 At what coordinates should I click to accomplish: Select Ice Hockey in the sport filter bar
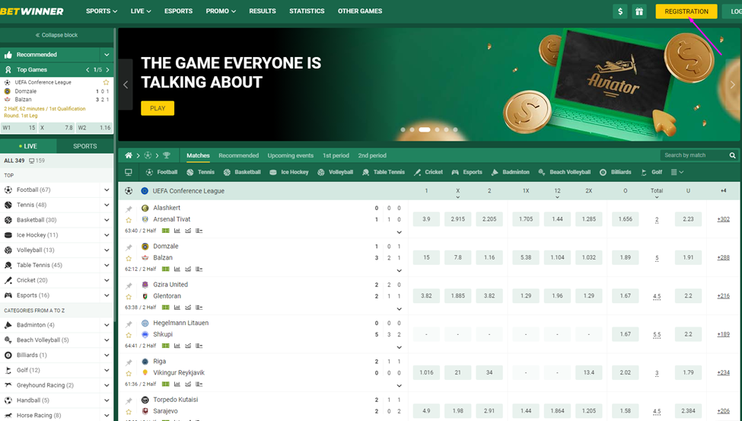pos(288,172)
